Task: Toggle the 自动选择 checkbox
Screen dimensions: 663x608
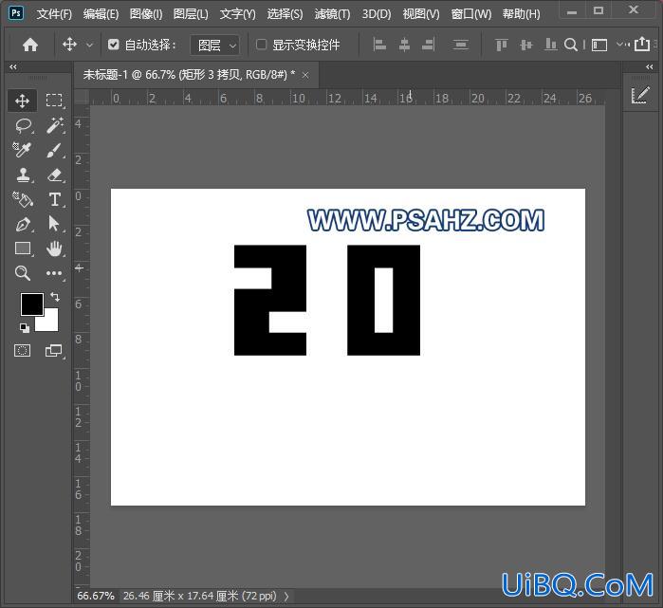Action: click(x=113, y=45)
